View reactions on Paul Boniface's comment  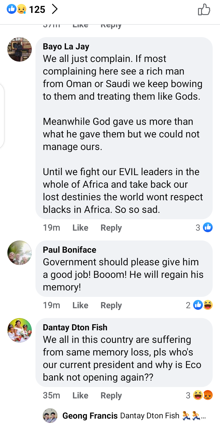pyautogui.click(x=199, y=305)
